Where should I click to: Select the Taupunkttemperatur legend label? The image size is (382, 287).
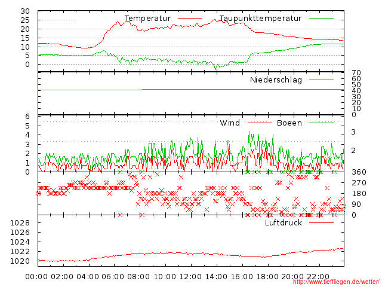pyautogui.click(x=260, y=19)
